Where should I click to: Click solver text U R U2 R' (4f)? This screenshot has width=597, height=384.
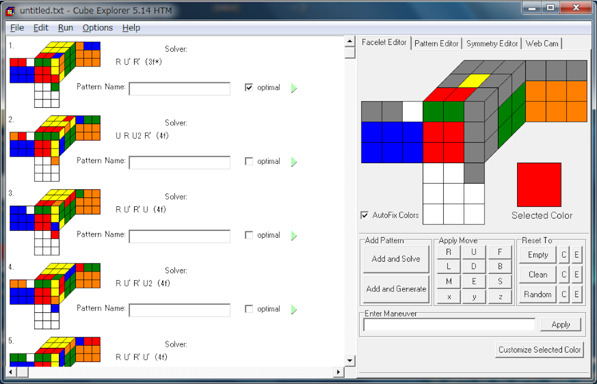point(142,136)
